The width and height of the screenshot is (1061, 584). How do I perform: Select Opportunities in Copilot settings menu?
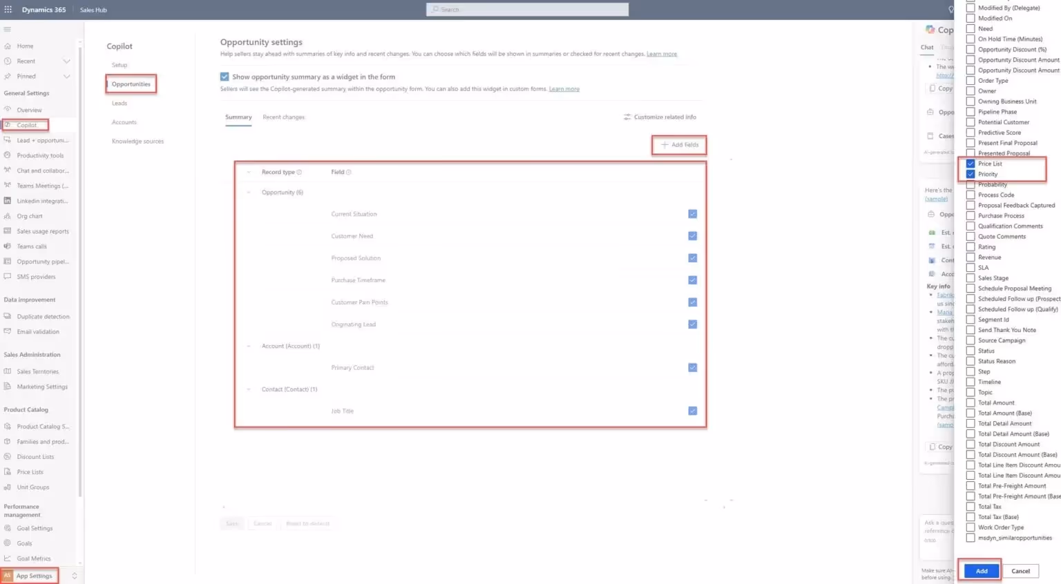point(131,84)
